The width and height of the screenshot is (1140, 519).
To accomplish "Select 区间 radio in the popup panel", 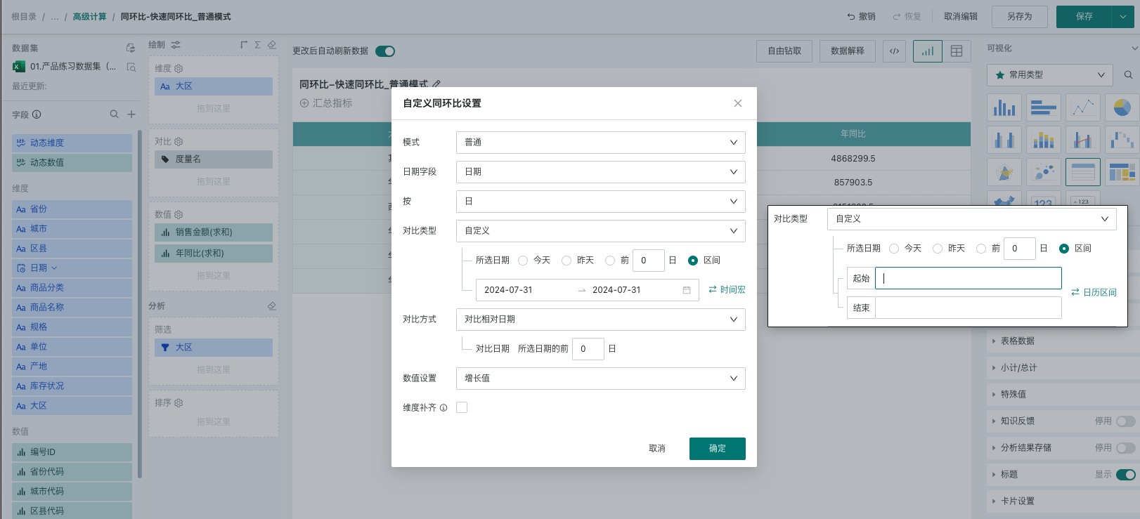I will pos(1064,249).
